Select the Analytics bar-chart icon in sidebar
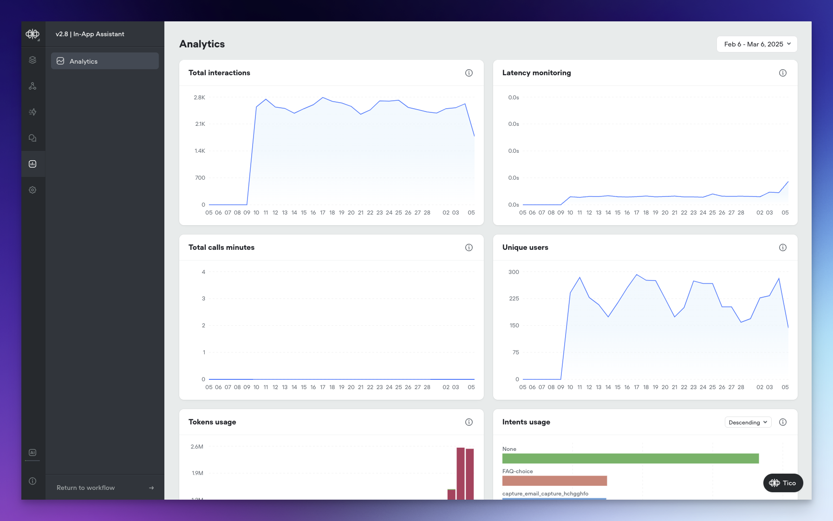This screenshot has width=833, height=521. tap(33, 163)
